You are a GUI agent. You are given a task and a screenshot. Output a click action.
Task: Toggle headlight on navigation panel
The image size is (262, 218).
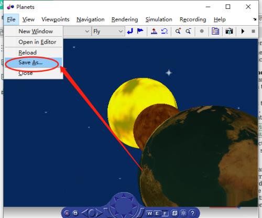(183, 213)
